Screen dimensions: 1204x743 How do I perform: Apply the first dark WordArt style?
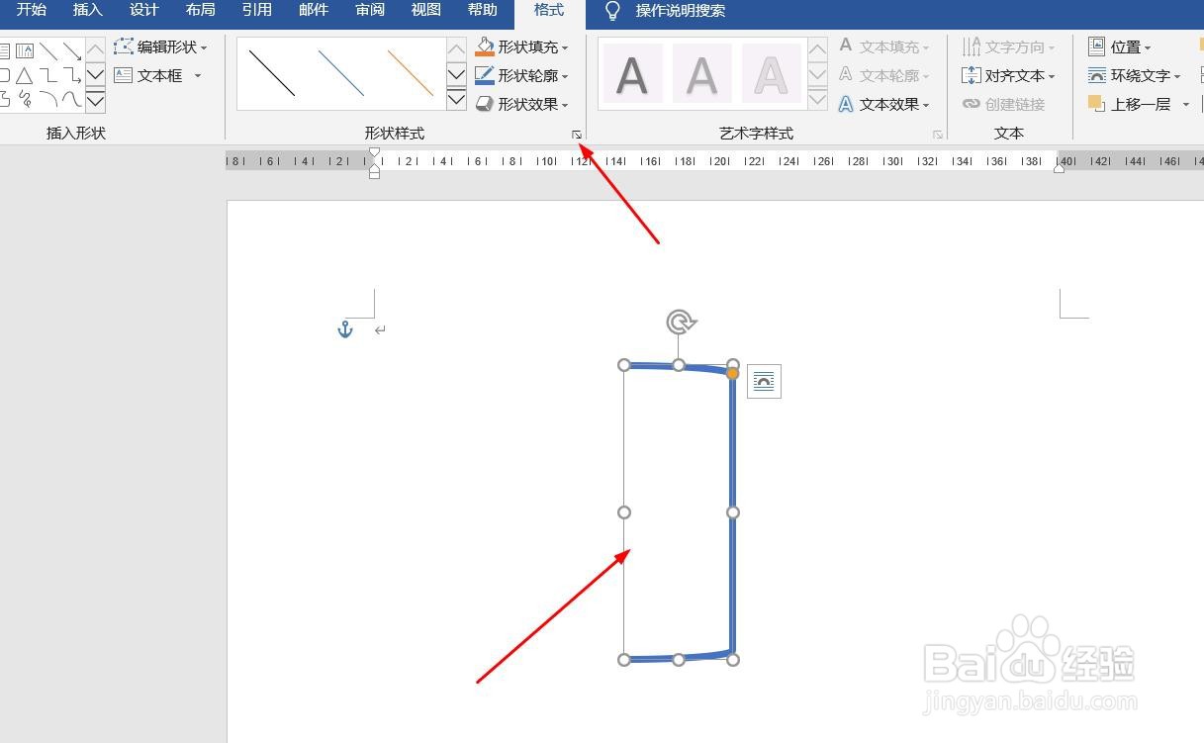pos(633,74)
